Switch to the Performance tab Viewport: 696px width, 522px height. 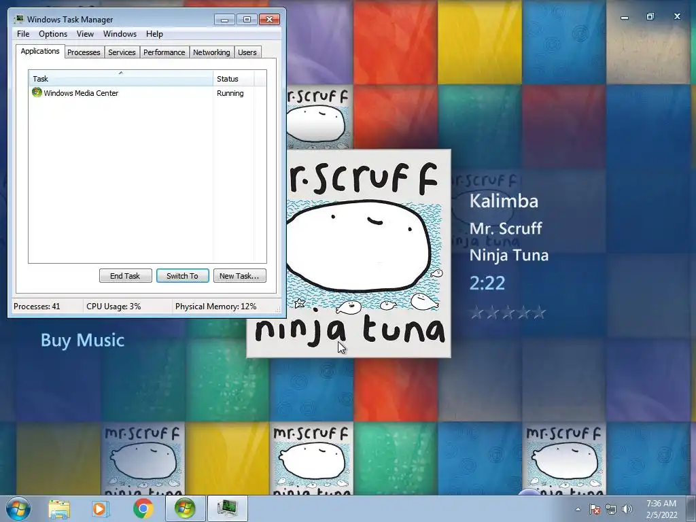[x=164, y=52]
